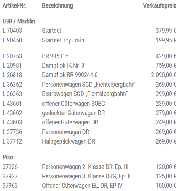Select Halbgepäckwagen DR item
The width and height of the screenshot is (179, 191).
(69, 142)
